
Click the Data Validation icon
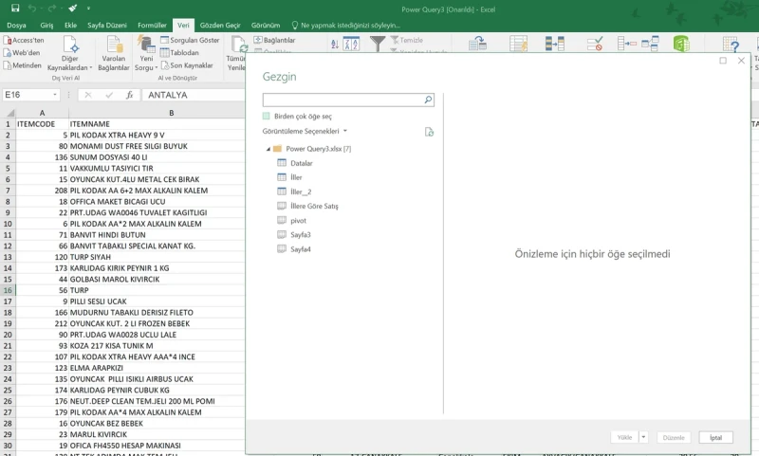pyautogui.click(x=595, y=44)
